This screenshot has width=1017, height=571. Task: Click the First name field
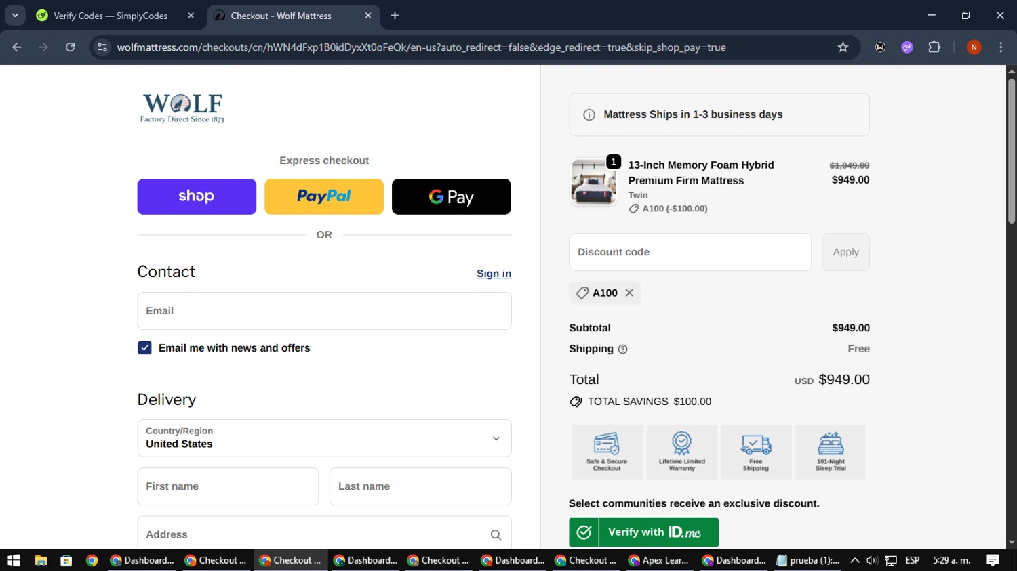(x=228, y=486)
